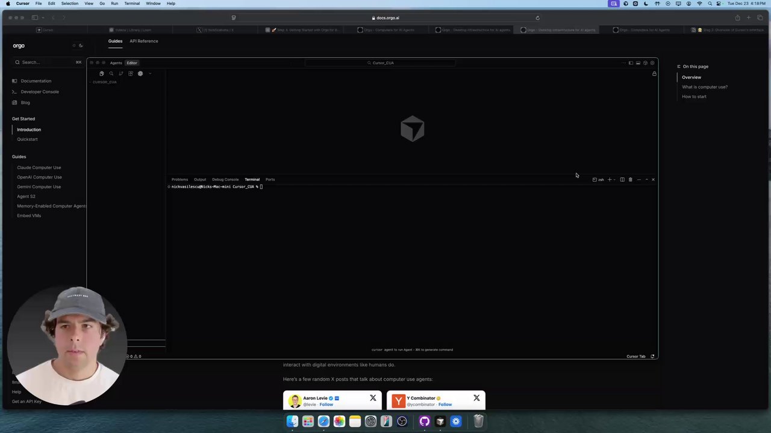This screenshot has width=771, height=433.
Task: Click the lock icon in editor area
Action: (x=654, y=73)
